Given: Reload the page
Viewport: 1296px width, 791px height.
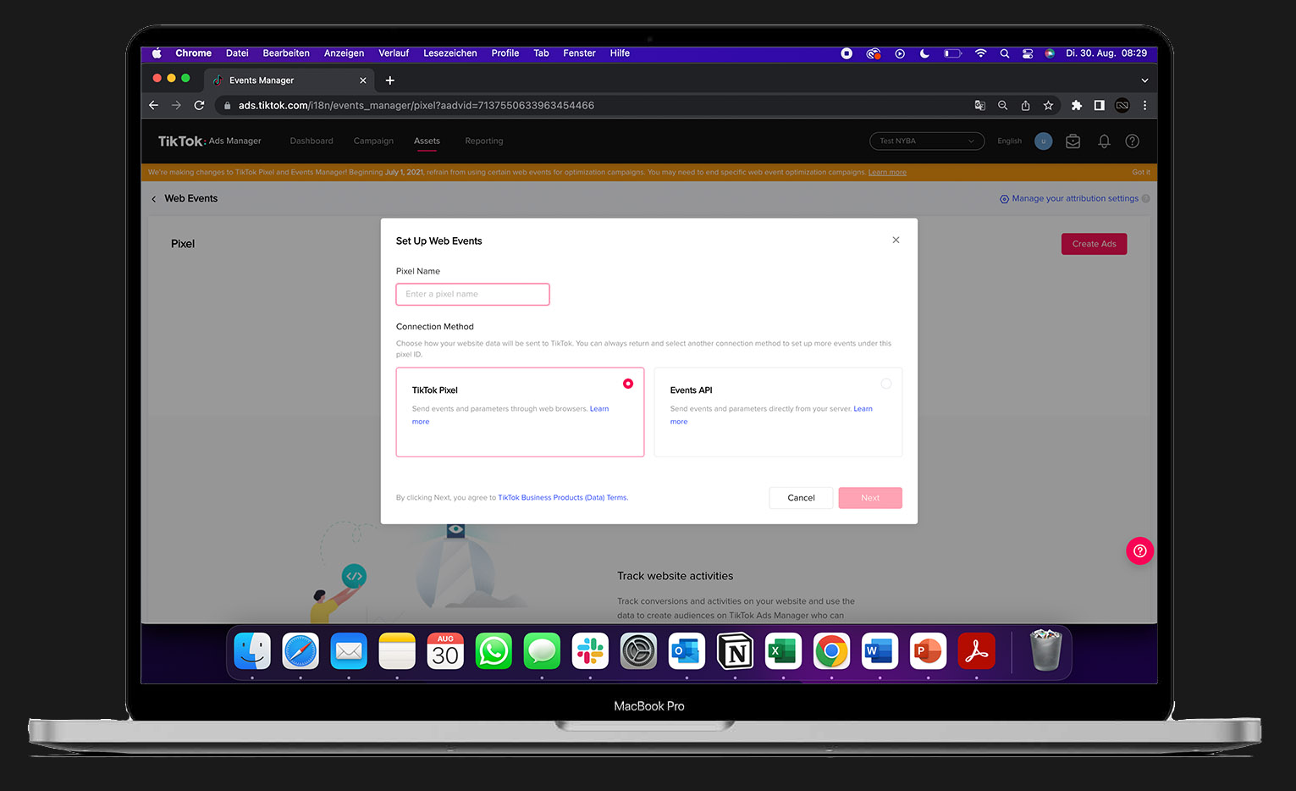Looking at the screenshot, I should click(x=199, y=105).
